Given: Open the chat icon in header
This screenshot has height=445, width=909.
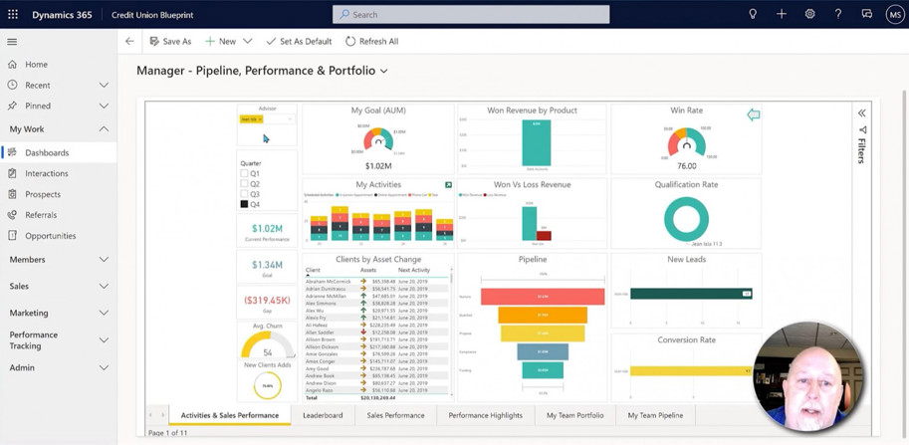Looking at the screenshot, I should point(866,15).
